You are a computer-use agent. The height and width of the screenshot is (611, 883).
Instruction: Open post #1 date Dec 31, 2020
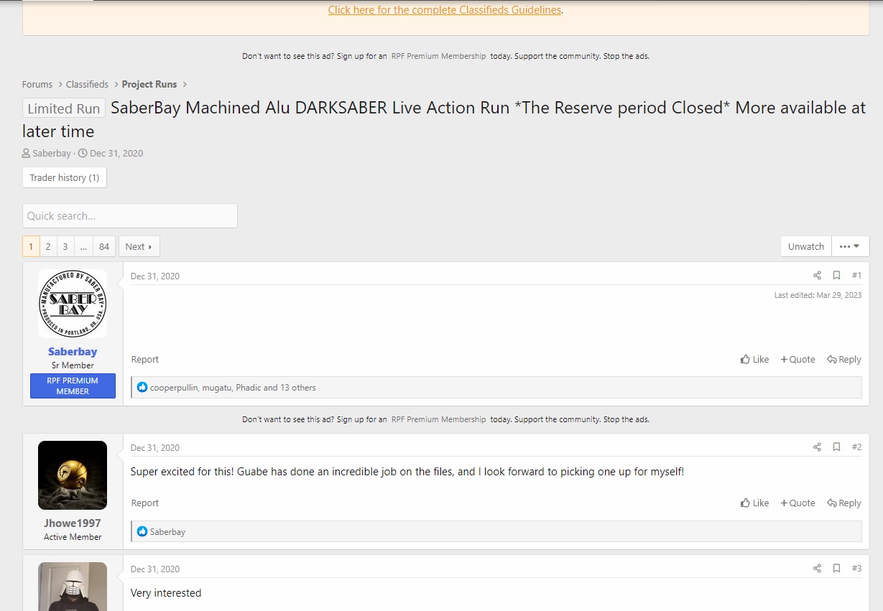point(155,276)
